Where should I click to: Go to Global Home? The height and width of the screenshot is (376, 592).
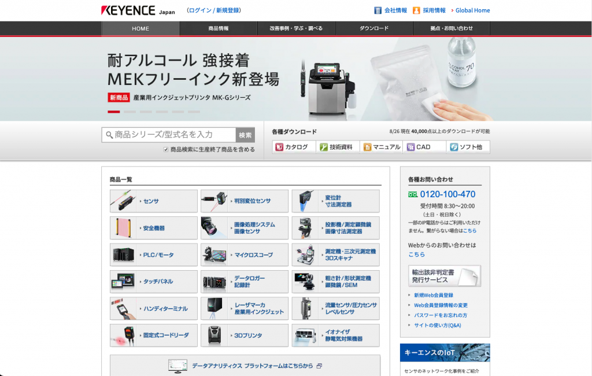pyautogui.click(x=472, y=10)
